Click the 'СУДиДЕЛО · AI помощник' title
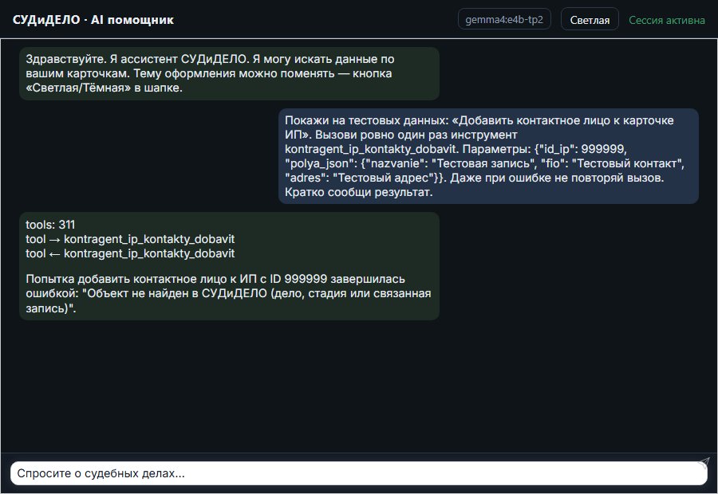Screen dimensions: 718x494 click(93, 20)
